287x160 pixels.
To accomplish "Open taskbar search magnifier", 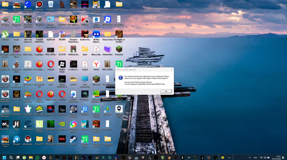I will tap(11, 157).
